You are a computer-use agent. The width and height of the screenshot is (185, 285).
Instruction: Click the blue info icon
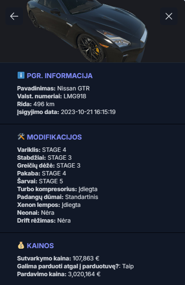(21, 75)
